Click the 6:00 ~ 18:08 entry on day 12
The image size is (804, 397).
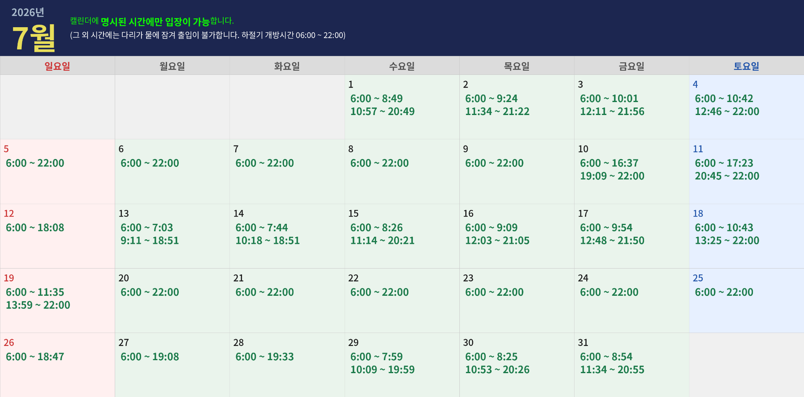[35, 228]
